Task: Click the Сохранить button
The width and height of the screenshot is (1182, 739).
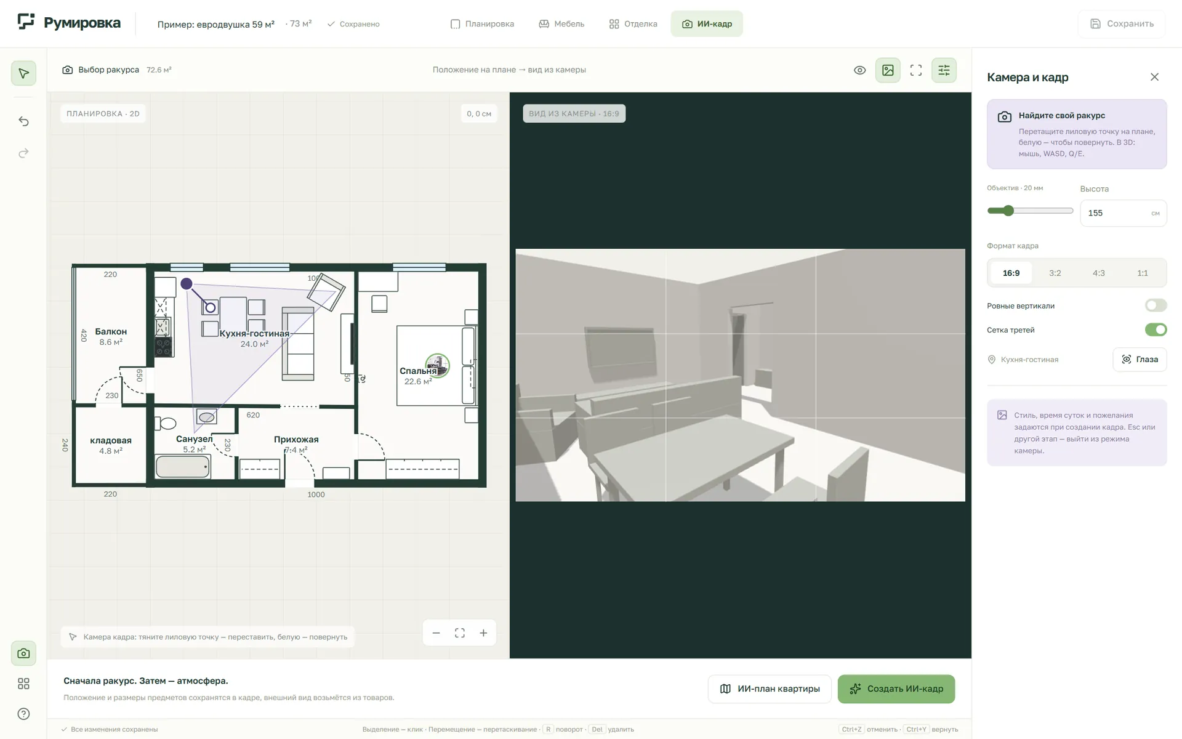Action: (1122, 24)
